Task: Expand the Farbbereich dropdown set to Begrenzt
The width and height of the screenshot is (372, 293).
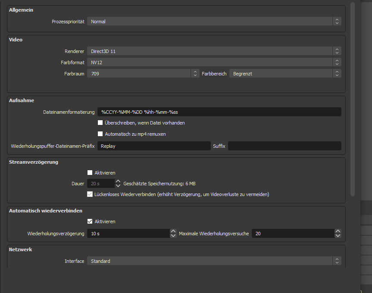Action: coord(285,74)
